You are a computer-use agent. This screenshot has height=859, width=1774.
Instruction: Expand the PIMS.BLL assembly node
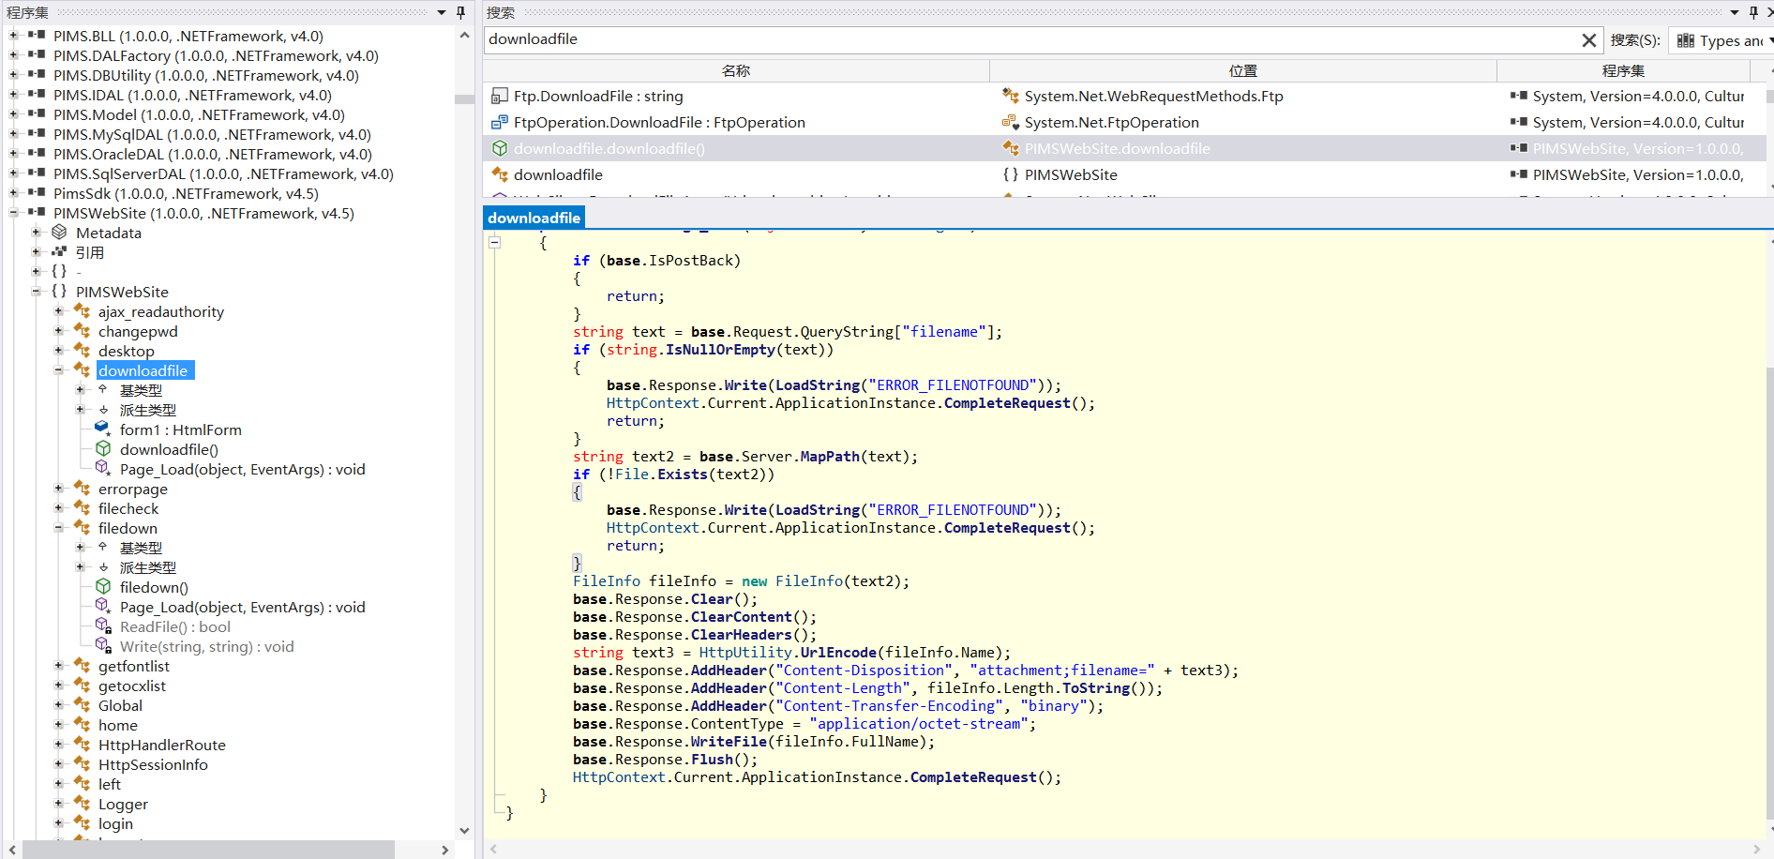(13, 36)
